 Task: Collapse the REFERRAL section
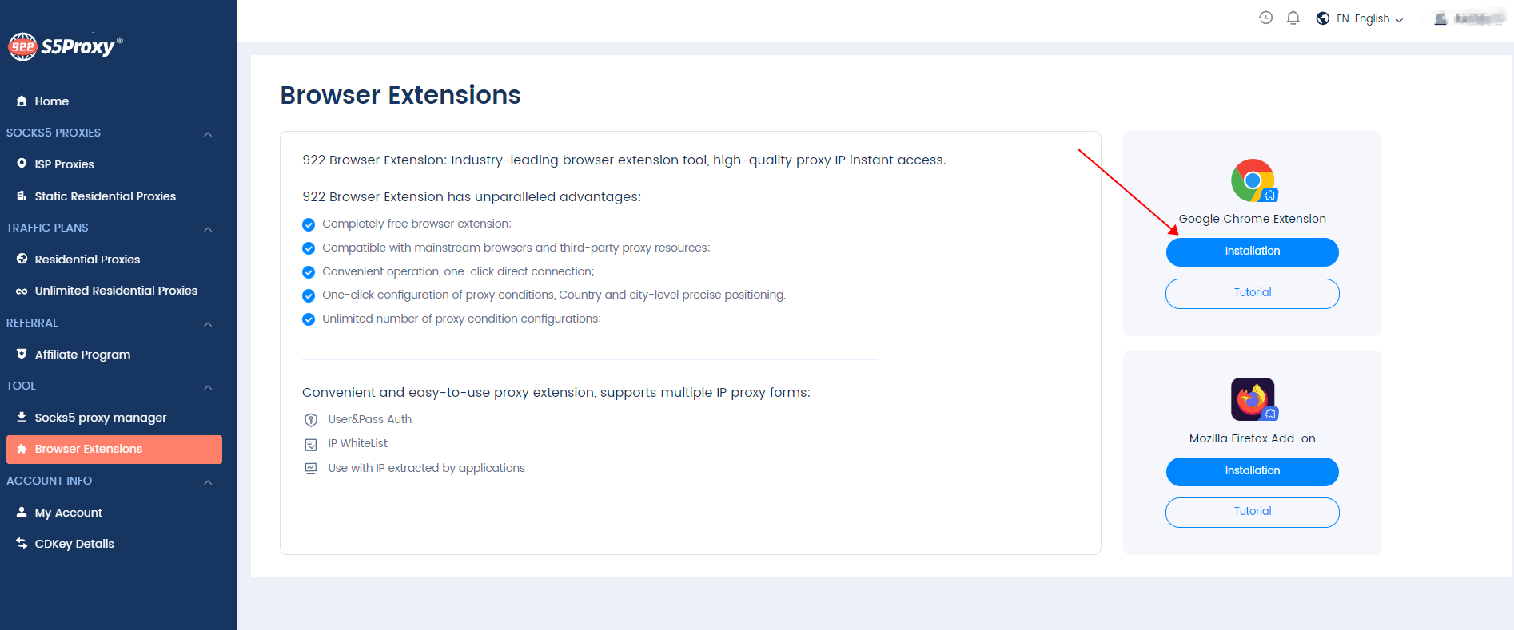208,323
